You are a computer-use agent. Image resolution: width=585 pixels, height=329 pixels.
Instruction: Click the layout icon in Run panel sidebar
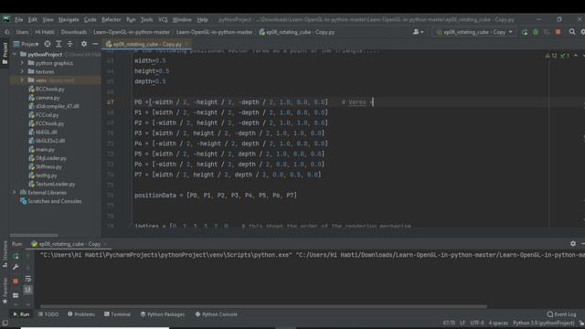16,295
